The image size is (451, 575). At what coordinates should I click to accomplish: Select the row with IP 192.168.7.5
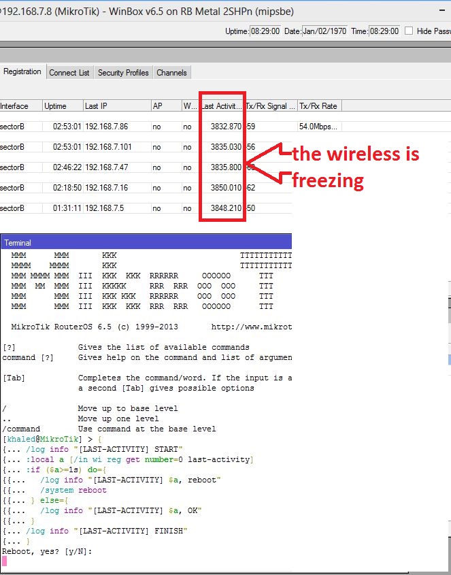pyautogui.click(x=146, y=208)
